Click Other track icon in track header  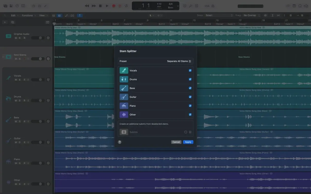click(8, 182)
